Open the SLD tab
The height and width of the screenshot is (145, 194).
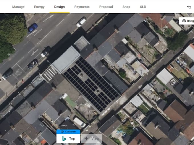(143, 7)
